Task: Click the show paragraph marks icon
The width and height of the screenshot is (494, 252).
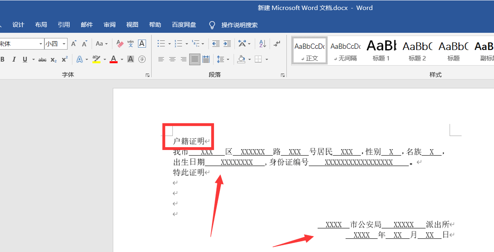Action: coord(277,44)
